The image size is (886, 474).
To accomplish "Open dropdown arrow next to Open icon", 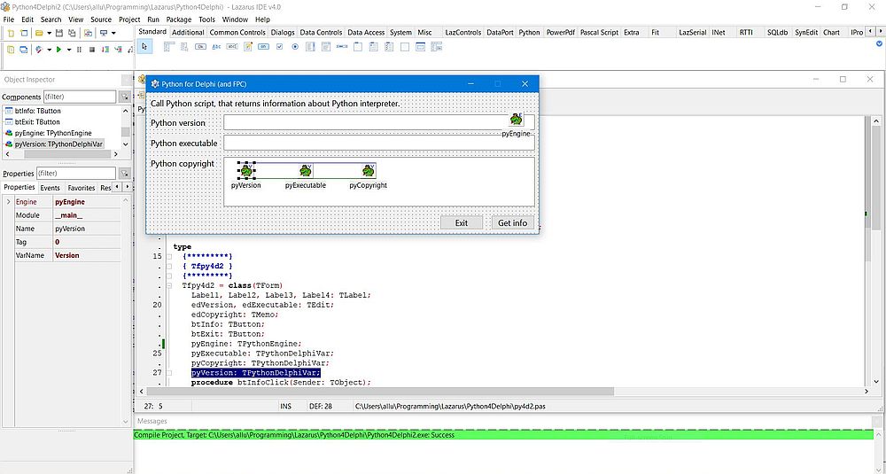I will coord(49,34).
